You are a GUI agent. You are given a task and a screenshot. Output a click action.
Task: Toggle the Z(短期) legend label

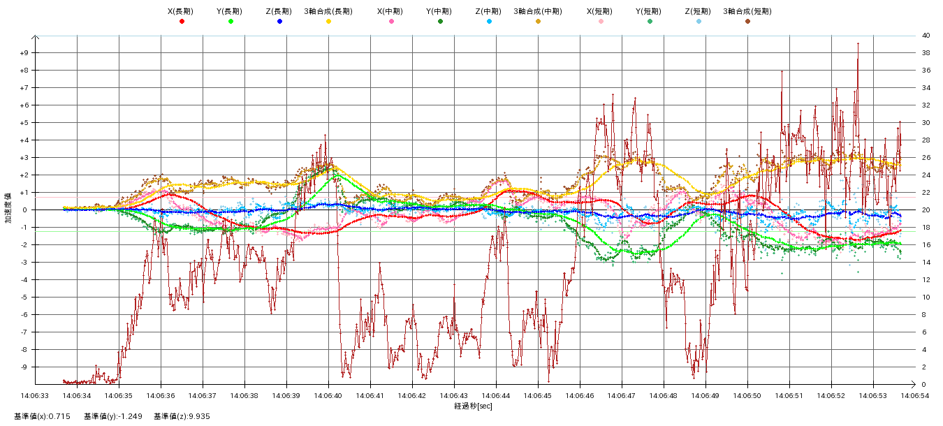click(698, 11)
